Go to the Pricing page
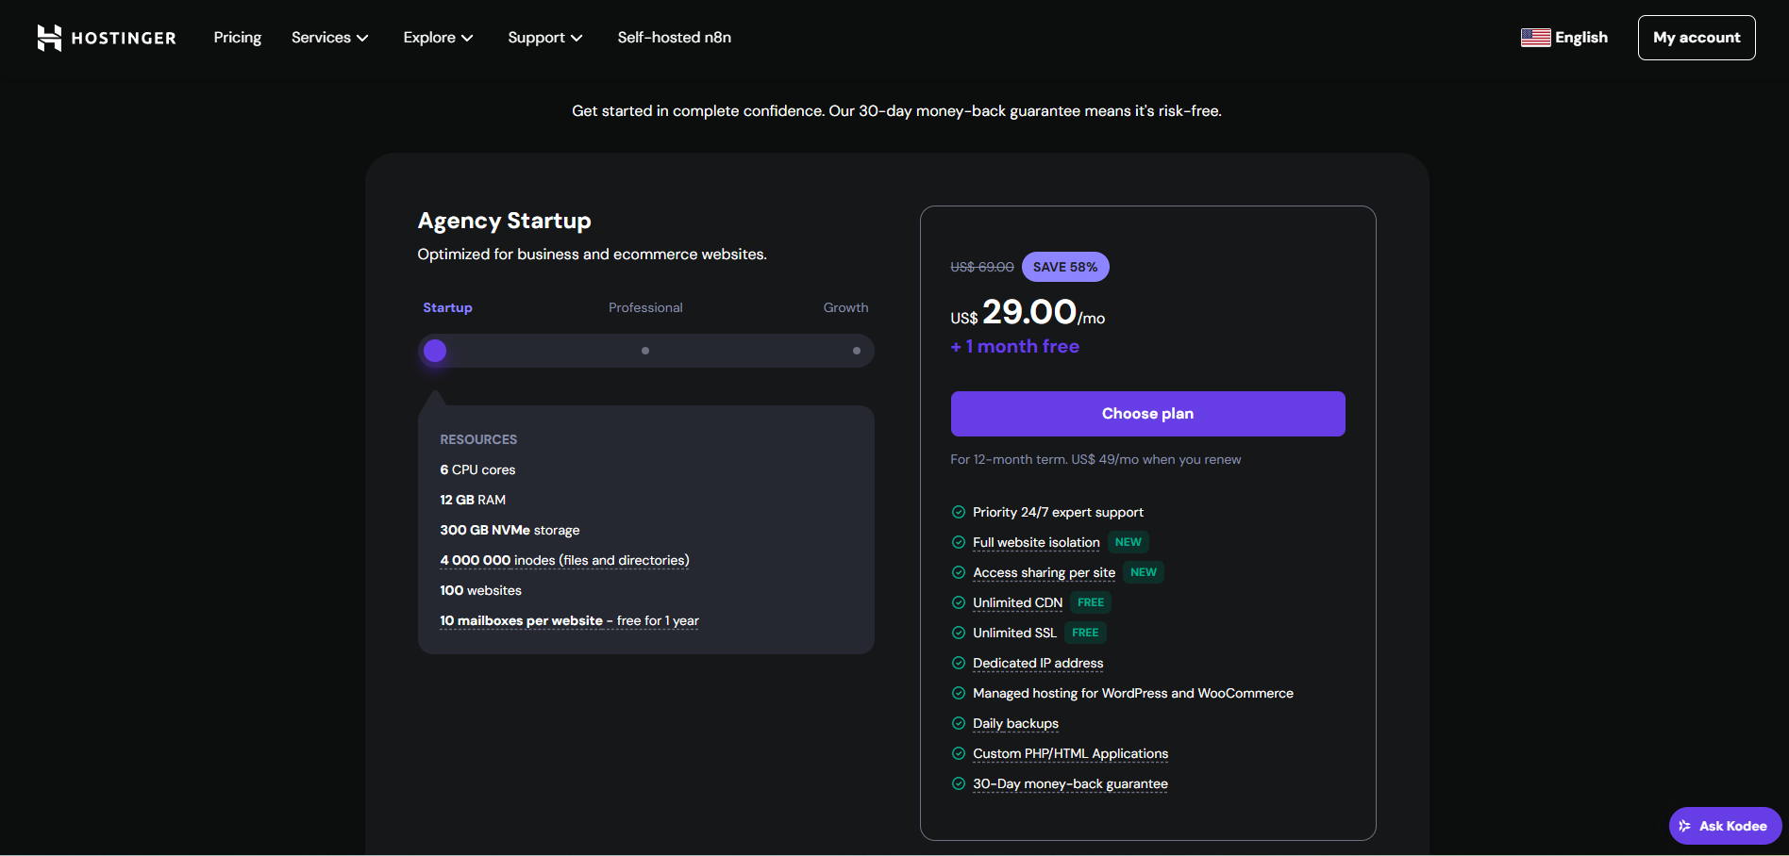 tap(237, 38)
